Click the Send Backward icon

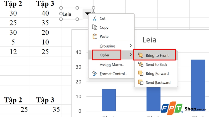click(x=141, y=82)
